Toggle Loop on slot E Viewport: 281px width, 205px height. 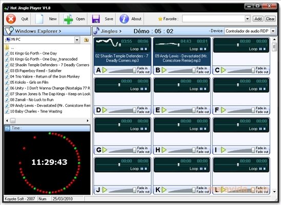coord(194,89)
